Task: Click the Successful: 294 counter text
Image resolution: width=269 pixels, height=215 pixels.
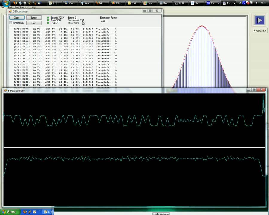Action: (x=76, y=20)
